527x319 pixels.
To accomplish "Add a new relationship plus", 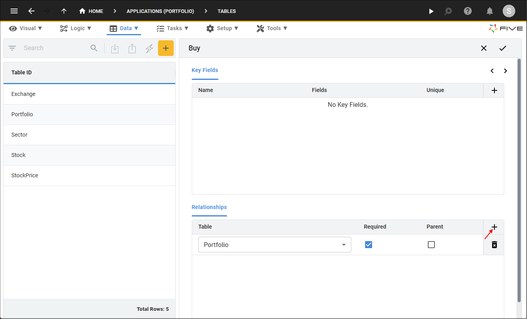I will (x=494, y=227).
